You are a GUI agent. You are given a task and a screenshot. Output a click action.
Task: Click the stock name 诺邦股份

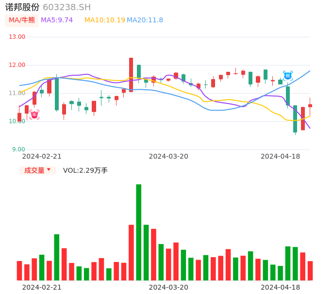(x=22, y=7)
